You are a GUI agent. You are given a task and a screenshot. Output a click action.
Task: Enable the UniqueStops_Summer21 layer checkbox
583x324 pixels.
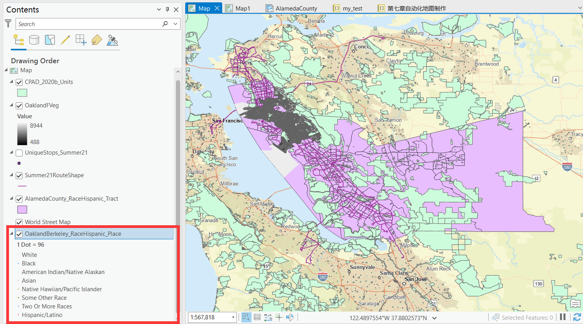pos(19,153)
